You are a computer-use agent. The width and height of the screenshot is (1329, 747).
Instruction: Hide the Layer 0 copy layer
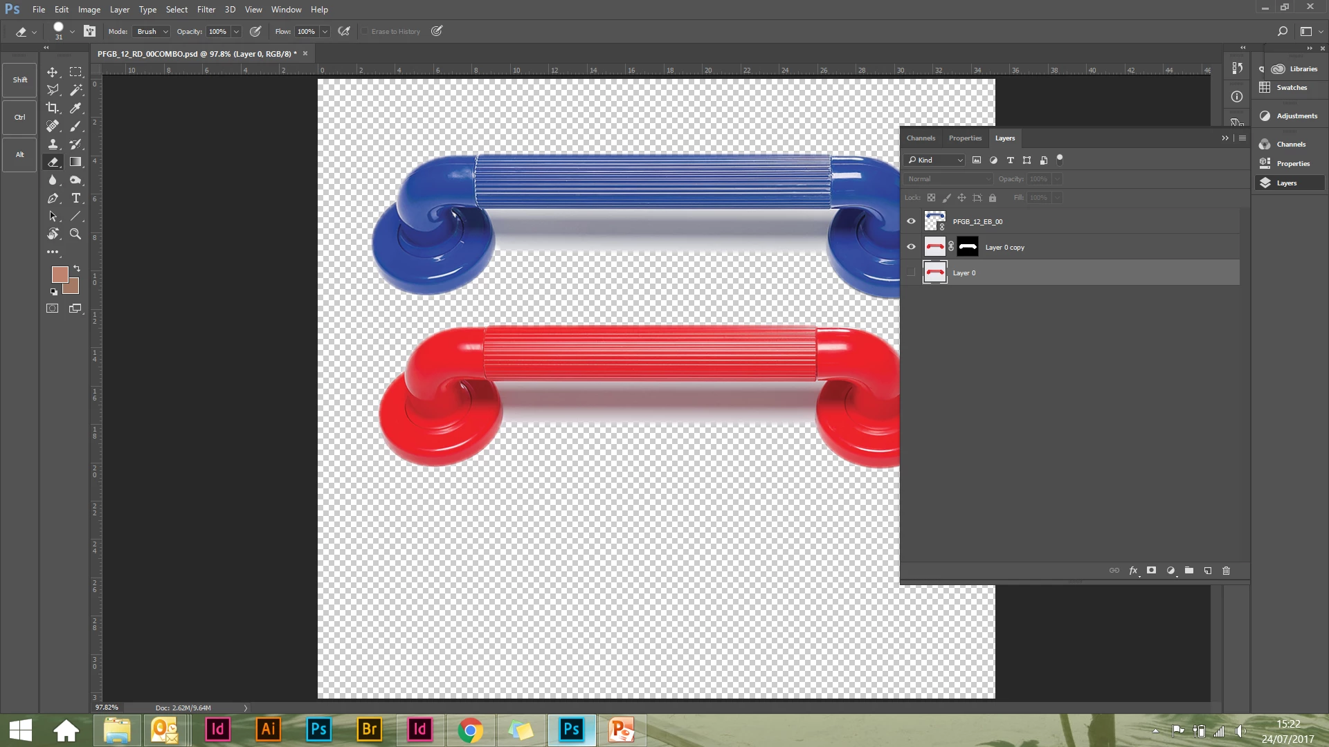pyautogui.click(x=911, y=247)
